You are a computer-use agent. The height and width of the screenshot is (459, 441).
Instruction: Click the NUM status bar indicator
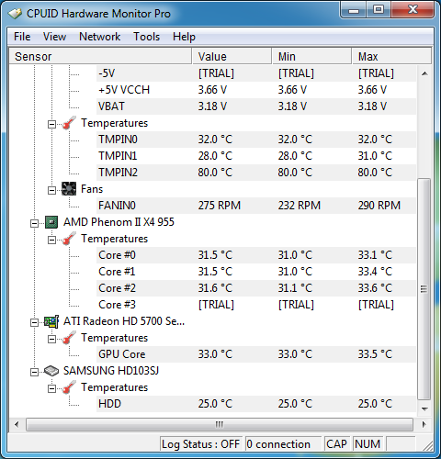[x=367, y=444]
